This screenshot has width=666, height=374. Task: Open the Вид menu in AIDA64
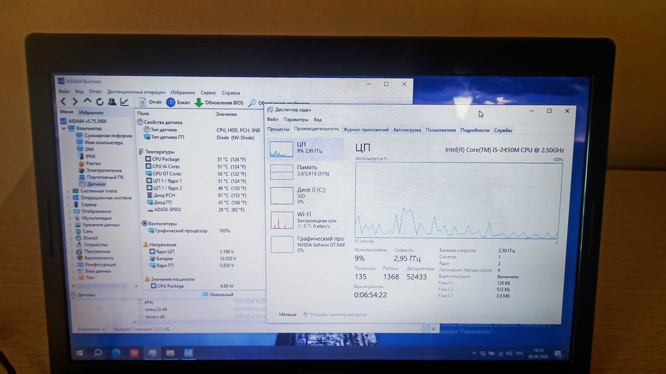[79, 92]
